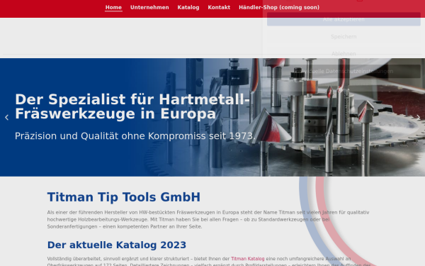Screen dimensions: 425x266
Task: Open Individuelle Datenschutzeinstellungen
Action: [x=344, y=71]
